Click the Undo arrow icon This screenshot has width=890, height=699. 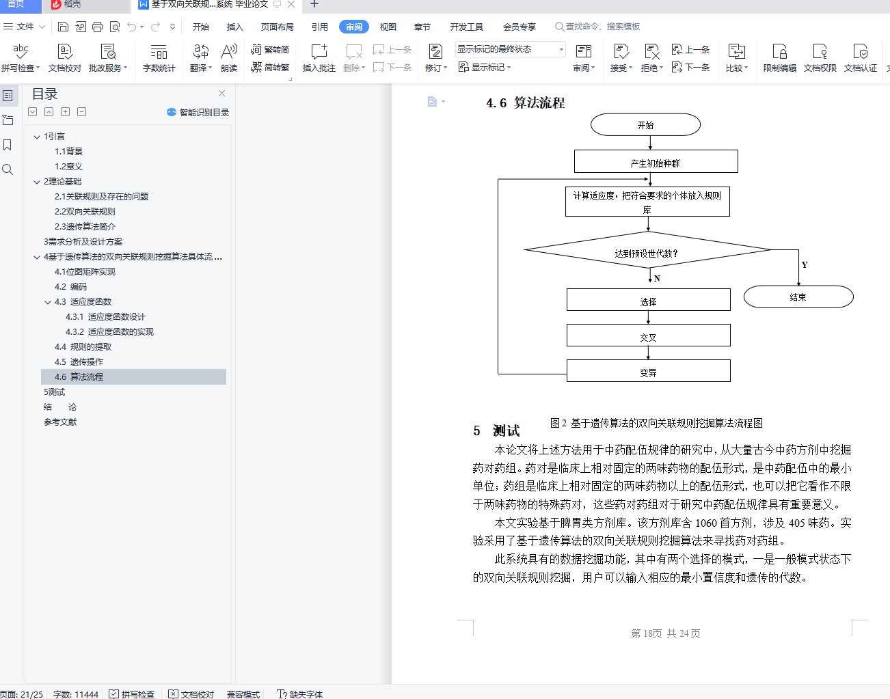pos(131,27)
